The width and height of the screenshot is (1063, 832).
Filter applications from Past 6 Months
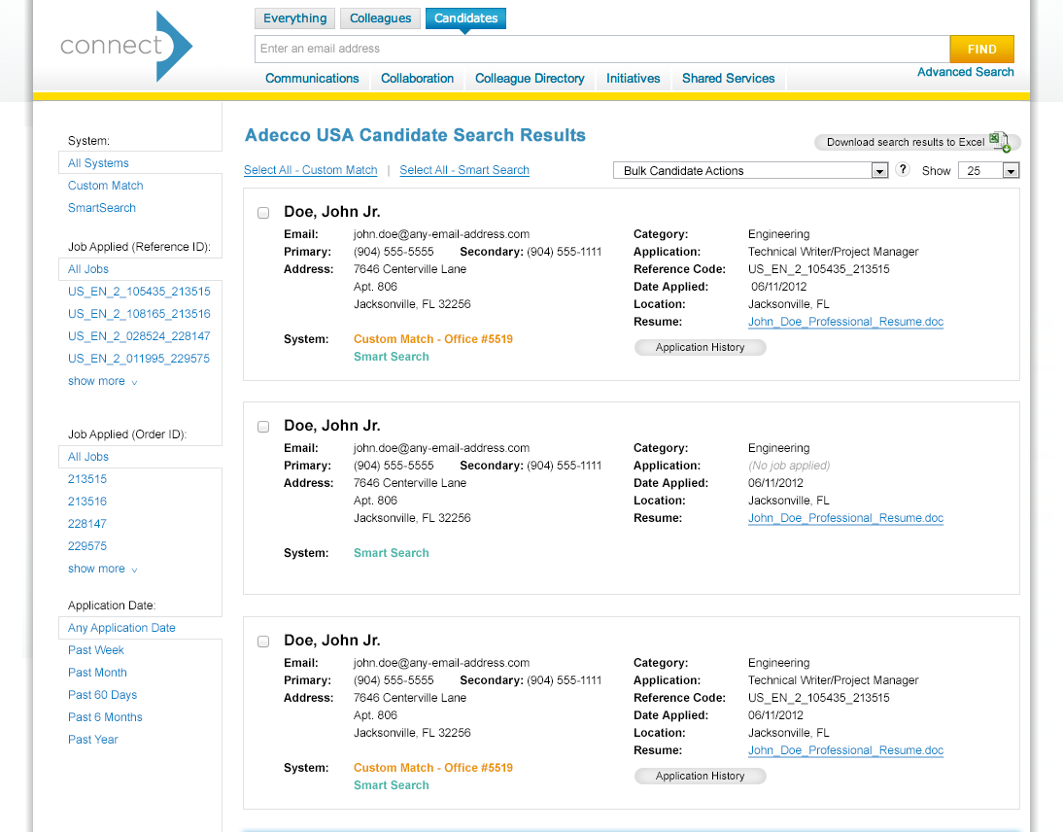[x=105, y=717]
